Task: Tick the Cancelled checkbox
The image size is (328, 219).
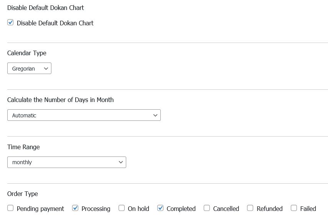Action: 207,208
